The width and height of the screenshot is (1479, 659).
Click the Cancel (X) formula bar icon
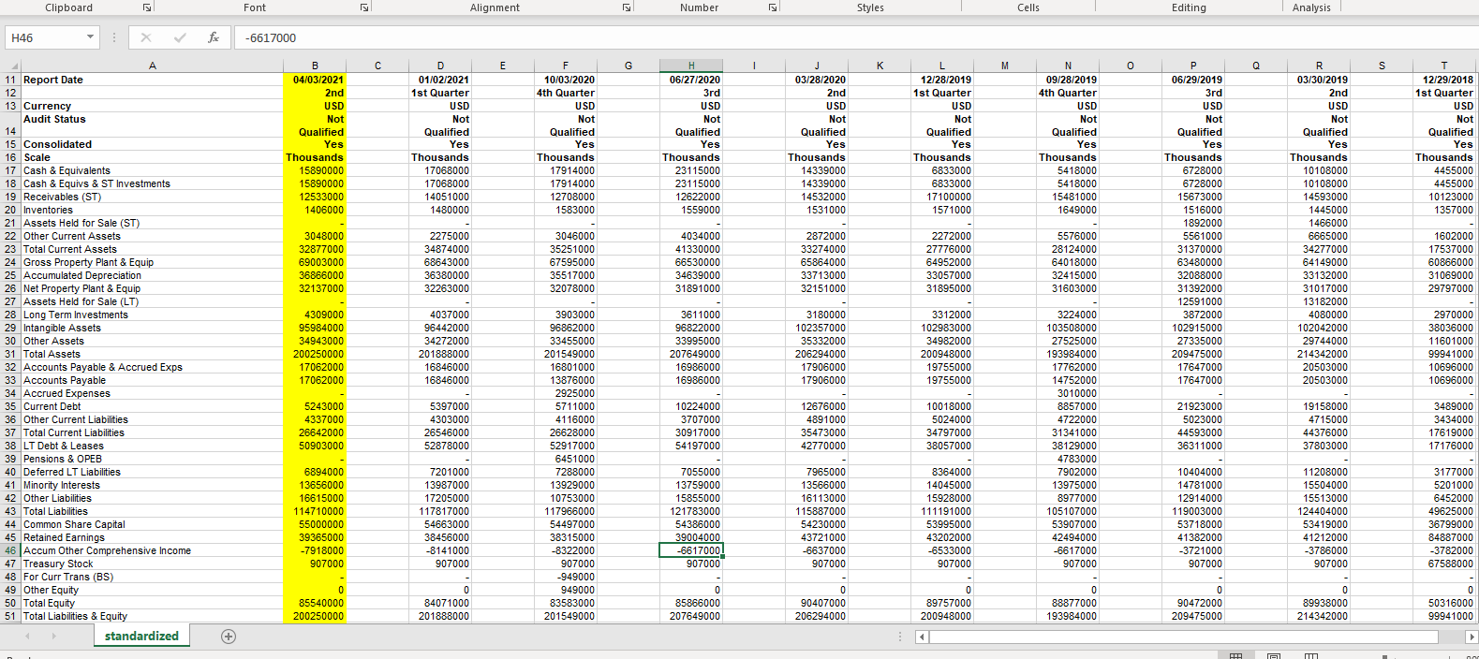coord(146,37)
